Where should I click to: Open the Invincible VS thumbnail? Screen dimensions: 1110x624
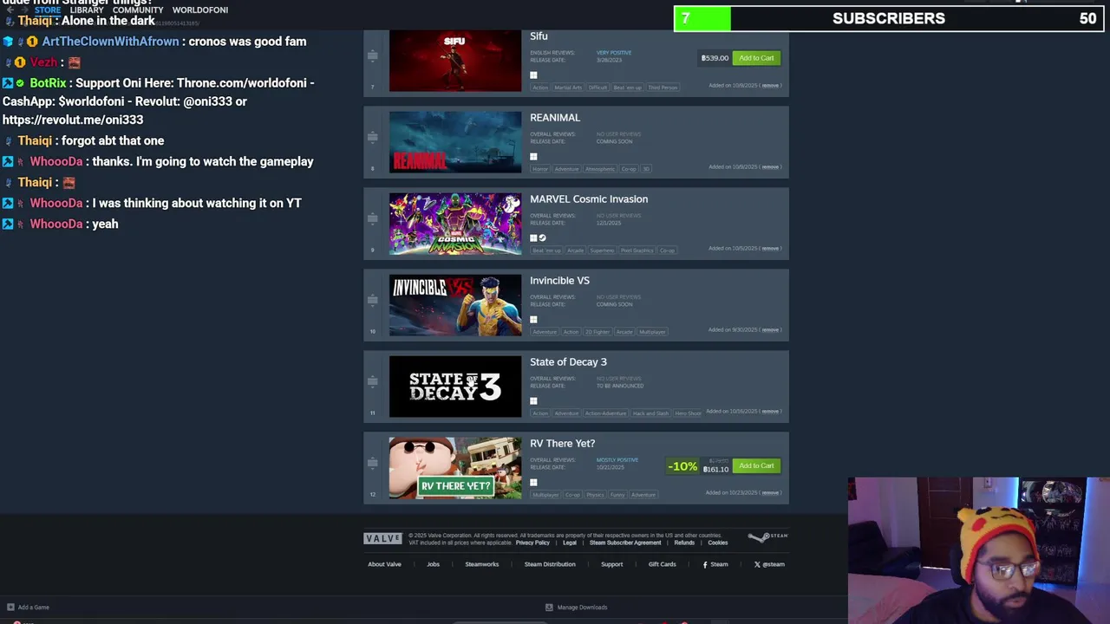tap(455, 305)
